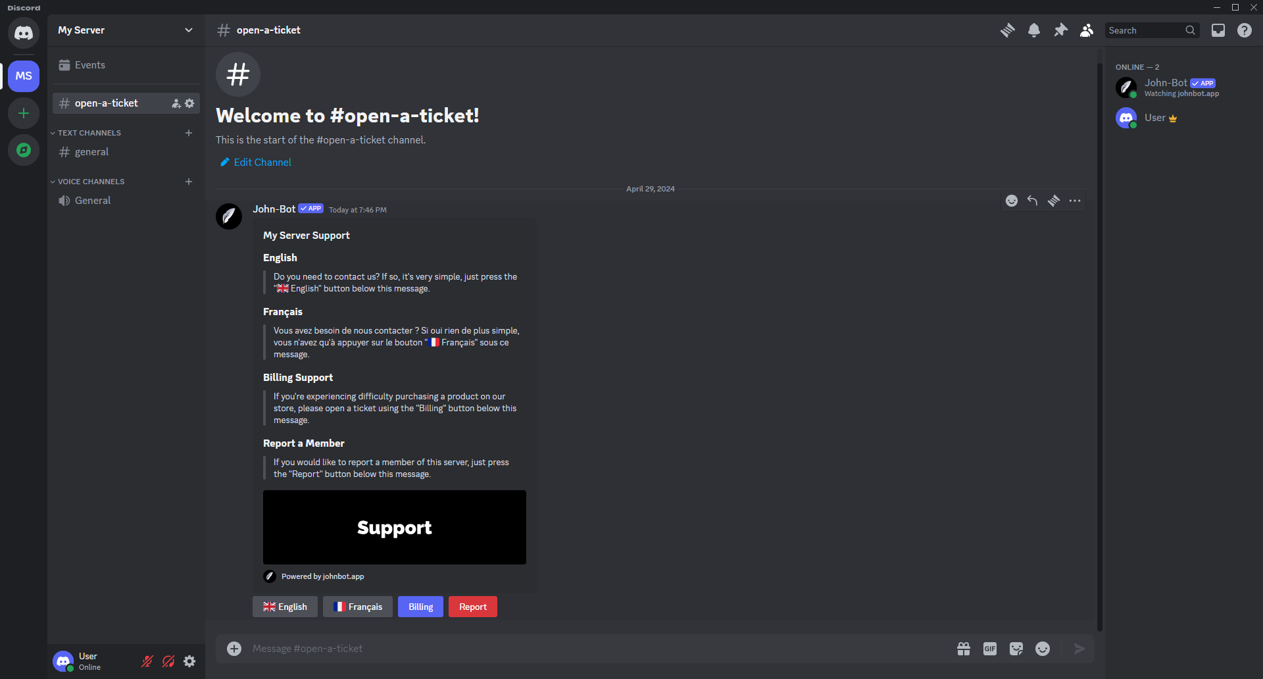This screenshot has height=679, width=1263.
Task: Open the GIF picker
Action: [989, 649]
